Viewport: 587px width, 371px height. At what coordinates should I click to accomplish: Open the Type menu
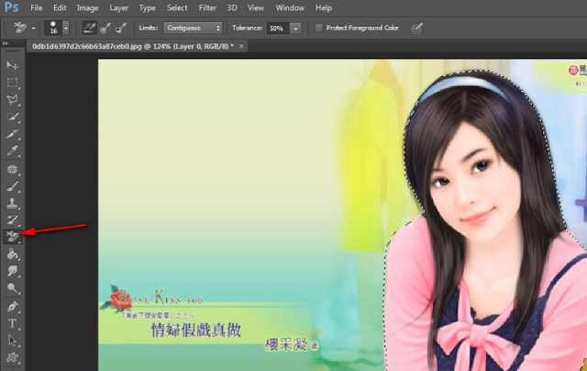point(147,7)
